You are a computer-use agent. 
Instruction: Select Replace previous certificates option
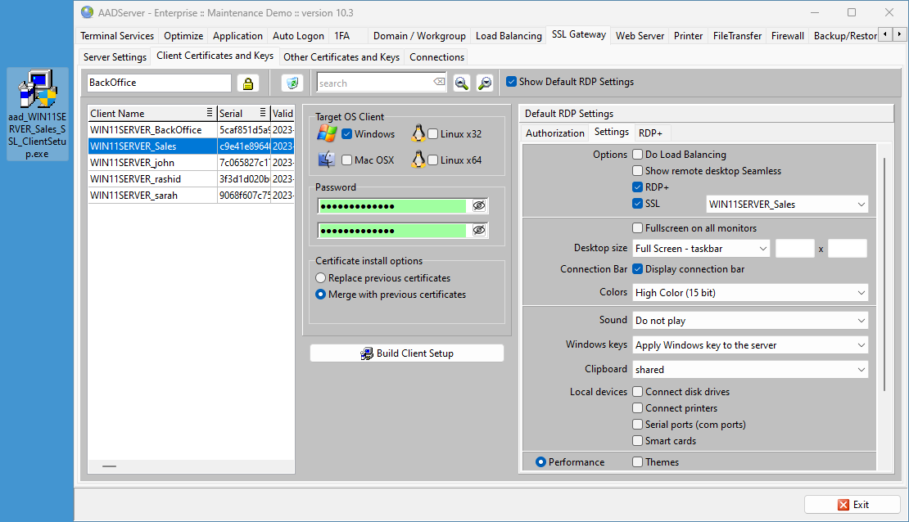pyautogui.click(x=321, y=278)
